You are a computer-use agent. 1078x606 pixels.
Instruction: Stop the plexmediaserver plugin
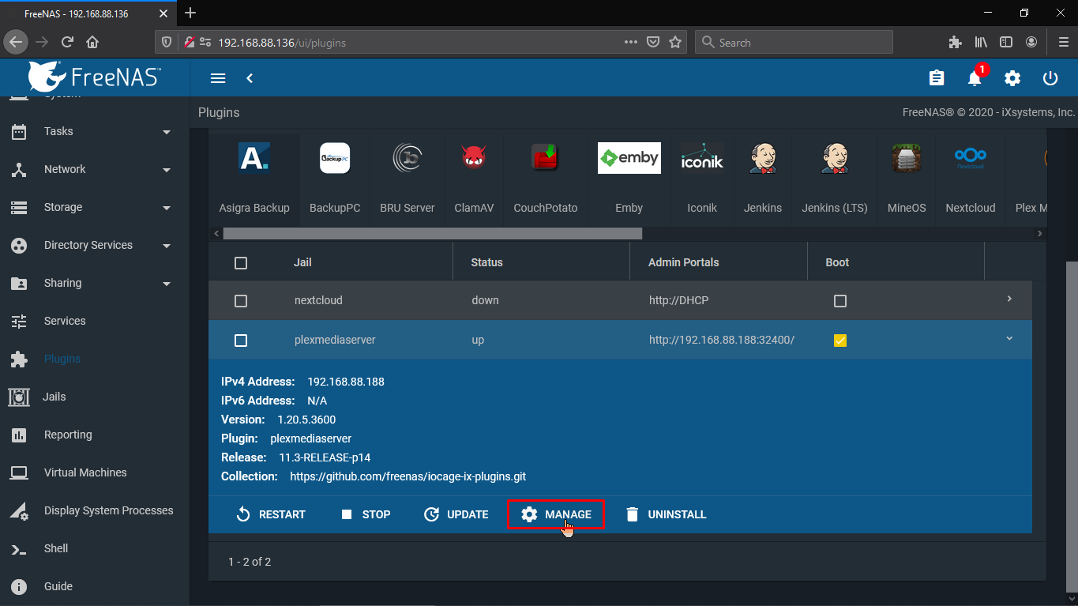click(x=366, y=514)
